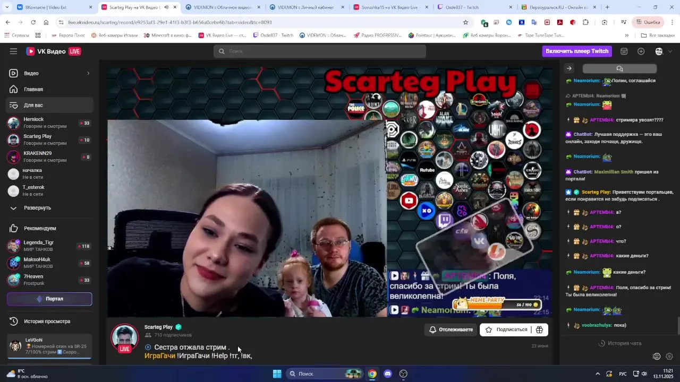The width and height of the screenshot is (680, 382).
Task: Open the Windows Start menu
Action: (x=277, y=374)
